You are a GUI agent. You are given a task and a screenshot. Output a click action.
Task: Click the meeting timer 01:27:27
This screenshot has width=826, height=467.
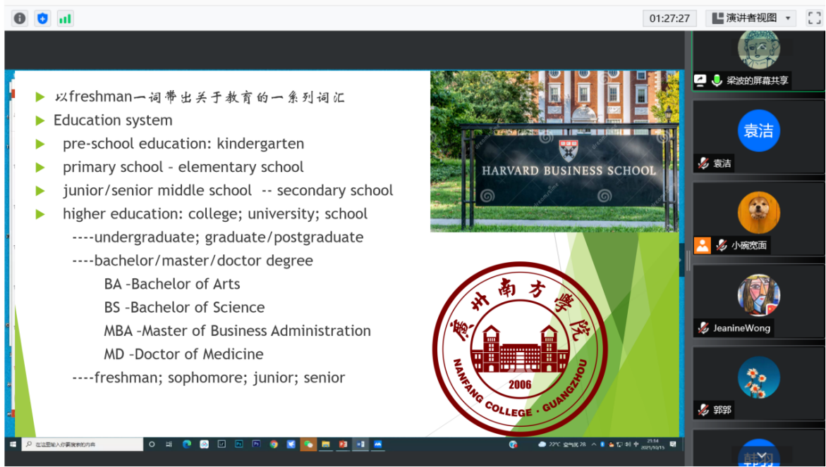pyautogui.click(x=669, y=18)
